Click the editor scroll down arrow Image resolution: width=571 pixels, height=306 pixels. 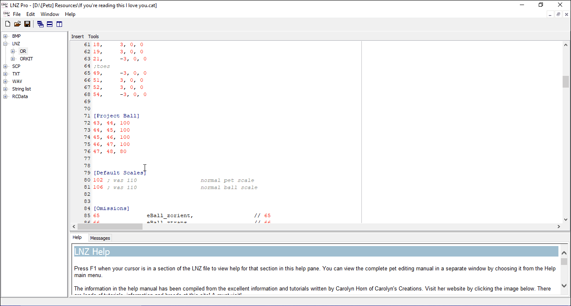566,219
